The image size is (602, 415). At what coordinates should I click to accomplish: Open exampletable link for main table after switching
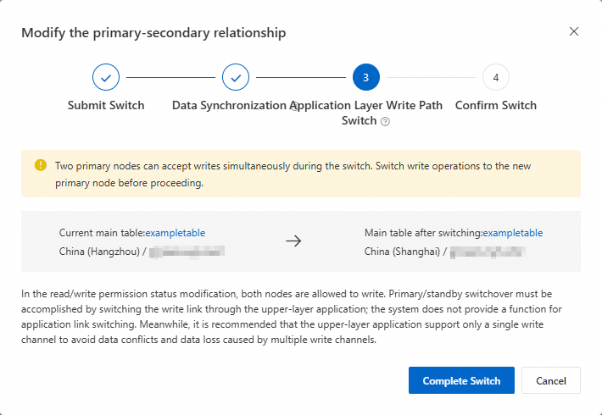point(513,233)
